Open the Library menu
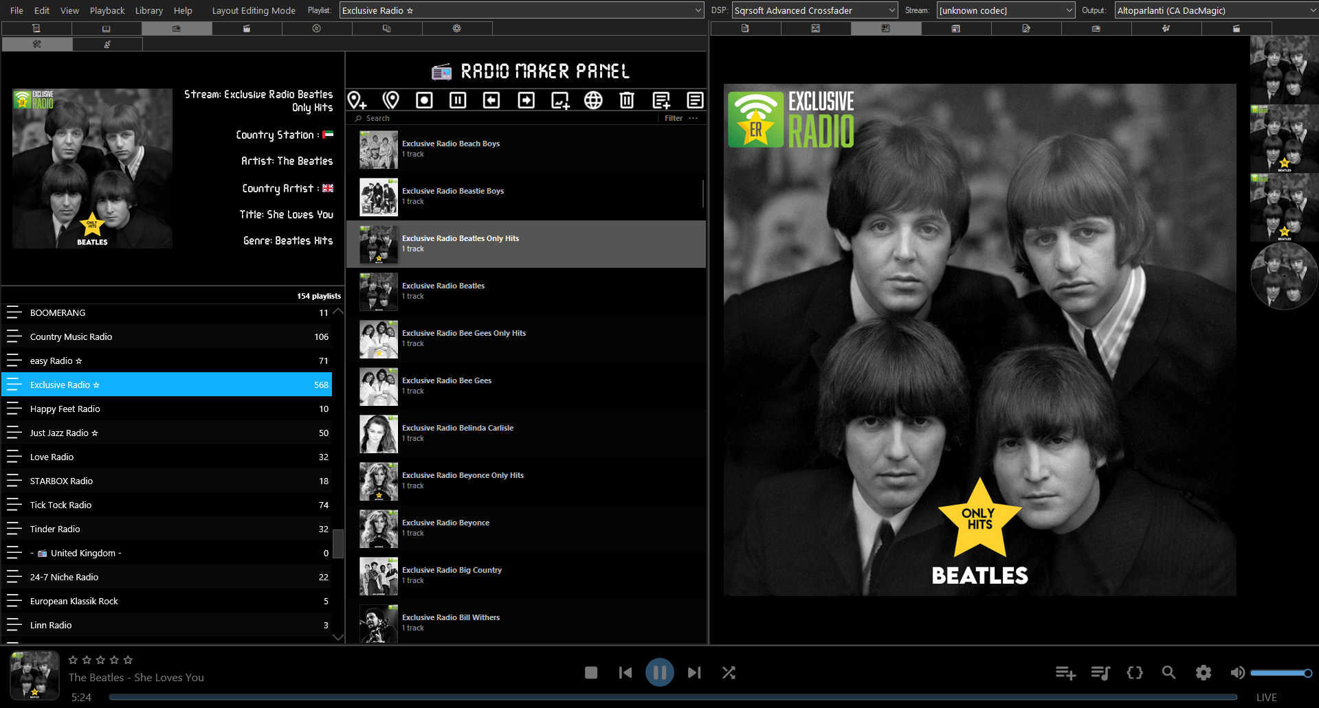1319x708 pixels. [x=149, y=10]
